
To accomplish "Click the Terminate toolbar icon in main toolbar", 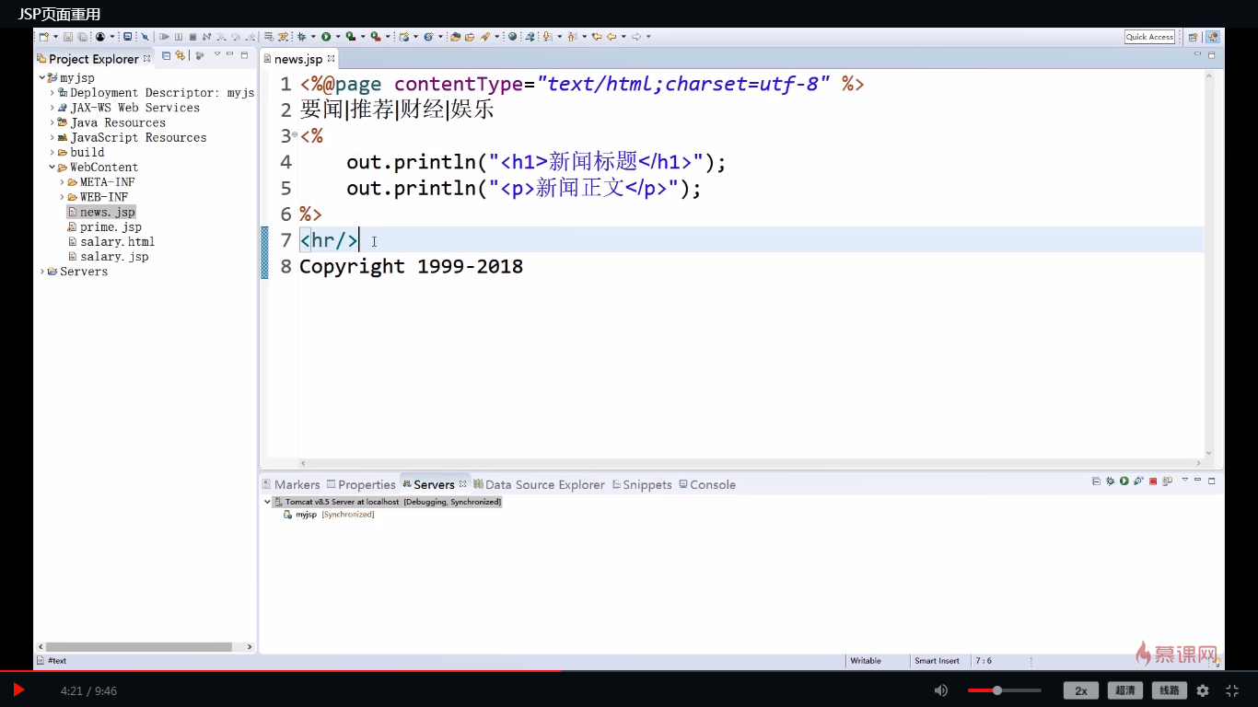I will (x=192, y=37).
